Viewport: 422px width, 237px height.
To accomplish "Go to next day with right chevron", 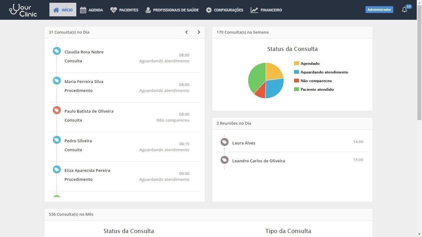I will click(x=199, y=32).
